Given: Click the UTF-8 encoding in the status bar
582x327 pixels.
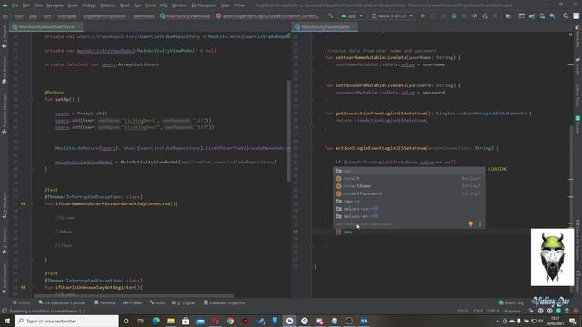Looking at the screenshot, I should (x=493, y=311).
